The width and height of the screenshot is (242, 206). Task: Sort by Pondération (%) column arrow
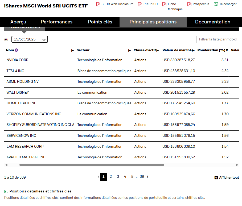point(227,50)
